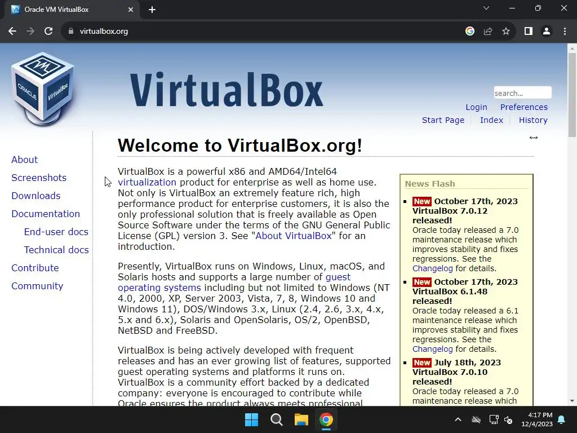
Task: Open Documentation in the sidebar
Action: click(x=46, y=214)
